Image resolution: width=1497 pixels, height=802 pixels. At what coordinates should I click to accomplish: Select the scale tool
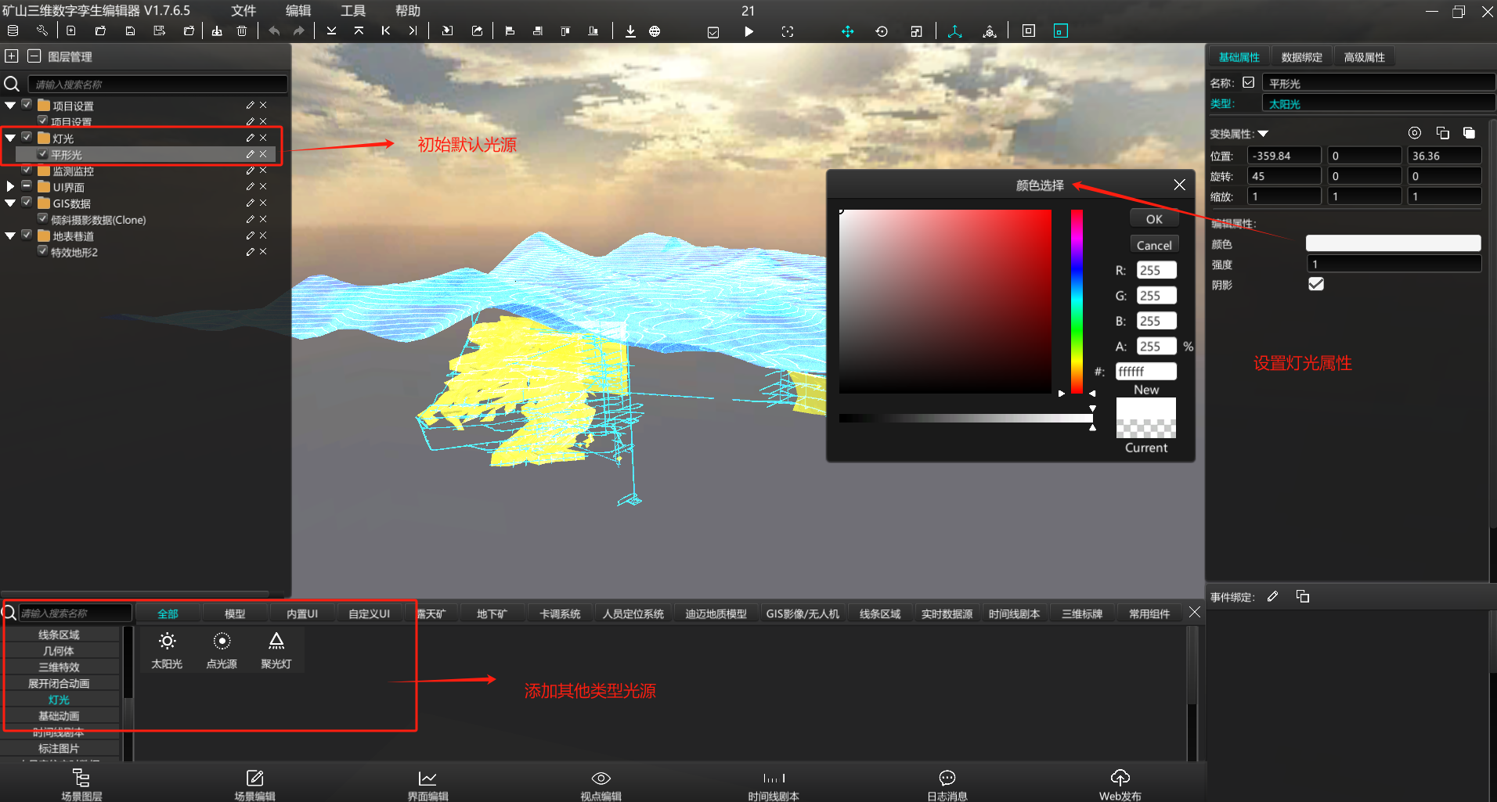click(916, 31)
